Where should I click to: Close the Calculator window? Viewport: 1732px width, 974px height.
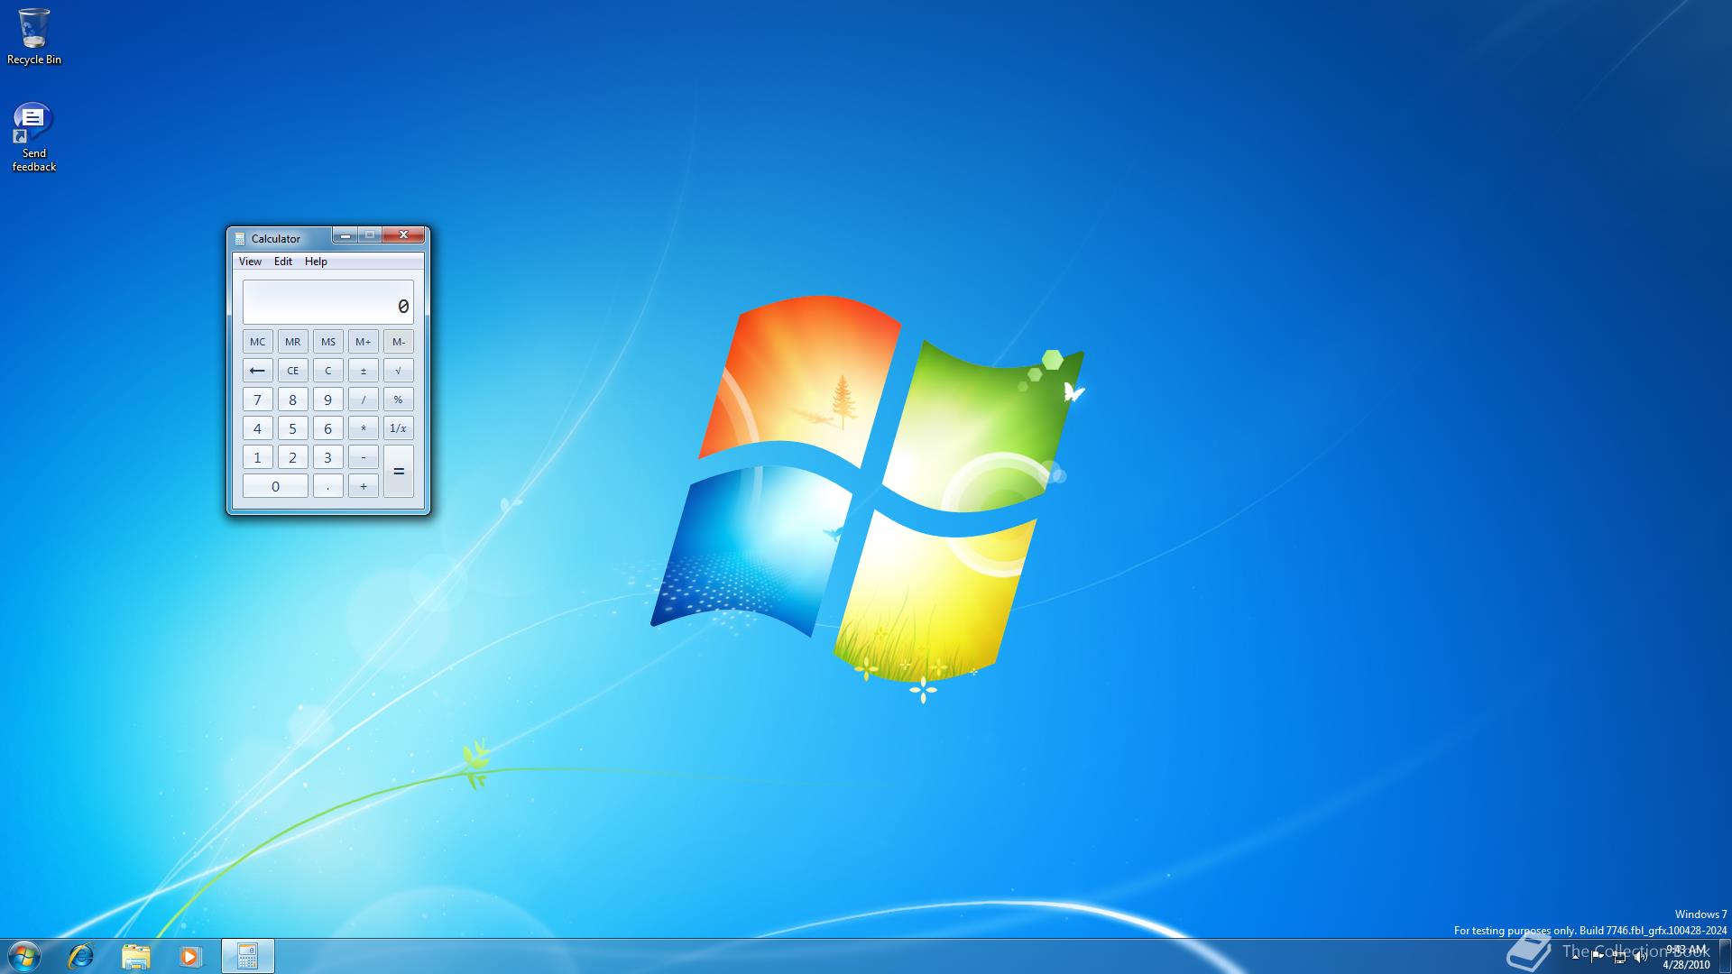403,235
